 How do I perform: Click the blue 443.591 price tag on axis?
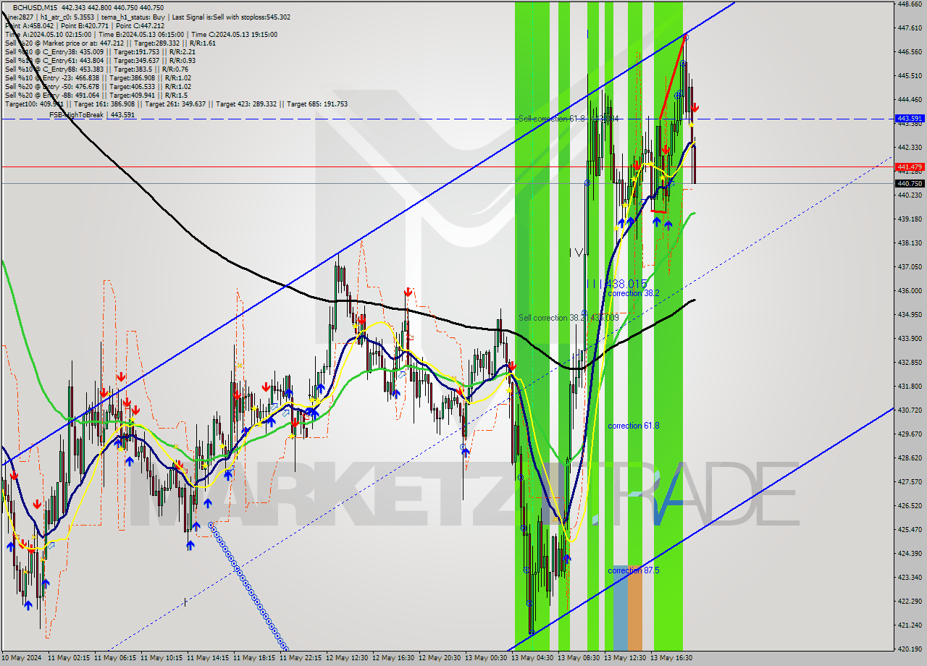910,118
